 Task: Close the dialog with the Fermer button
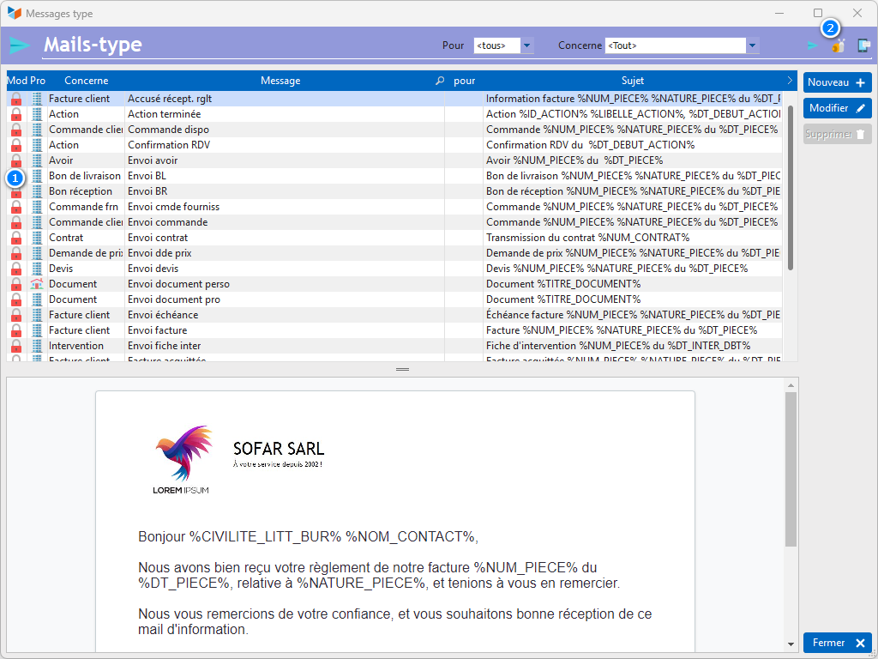tap(837, 643)
